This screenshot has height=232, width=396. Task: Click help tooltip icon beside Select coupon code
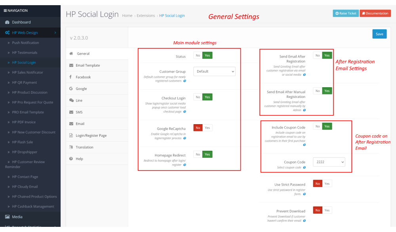pos(304,167)
